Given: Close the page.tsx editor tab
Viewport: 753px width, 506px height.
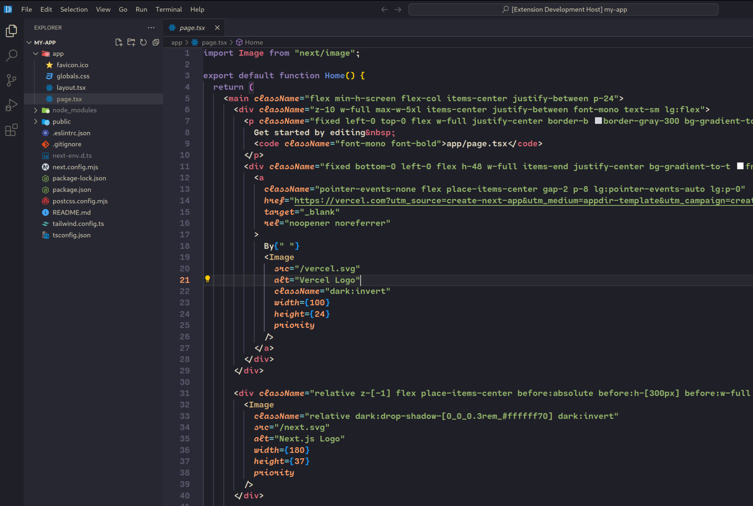Looking at the screenshot, I should click(x=217, y=28).
